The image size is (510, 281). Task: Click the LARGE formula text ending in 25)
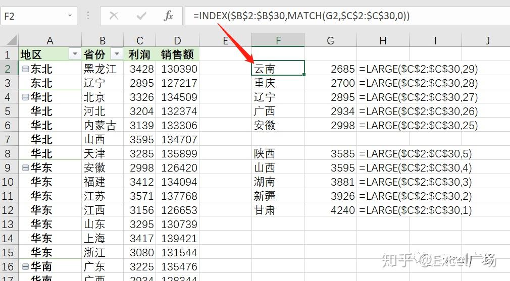(418, 126)
